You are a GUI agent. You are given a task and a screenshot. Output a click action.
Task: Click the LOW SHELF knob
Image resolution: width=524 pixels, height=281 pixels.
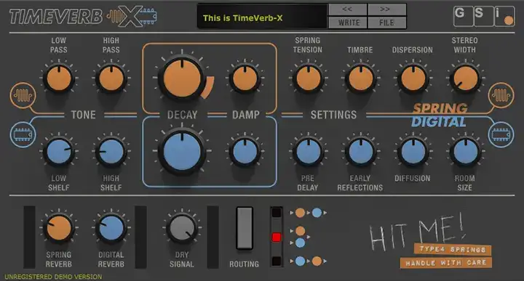pyautogui.click(x=59, y=152)
